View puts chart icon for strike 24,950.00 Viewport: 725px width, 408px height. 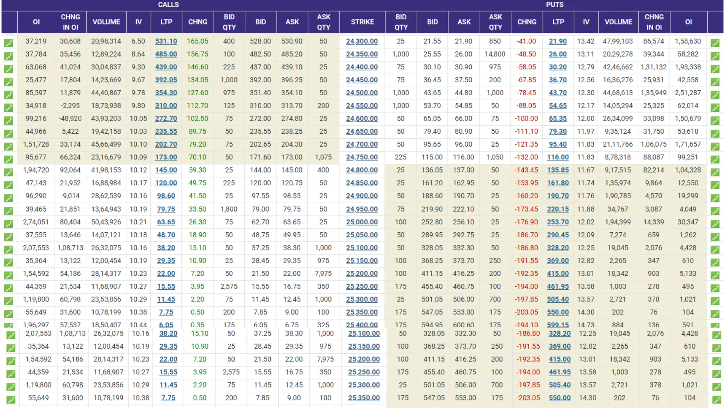pyautogui.click(x=715, y=211)
